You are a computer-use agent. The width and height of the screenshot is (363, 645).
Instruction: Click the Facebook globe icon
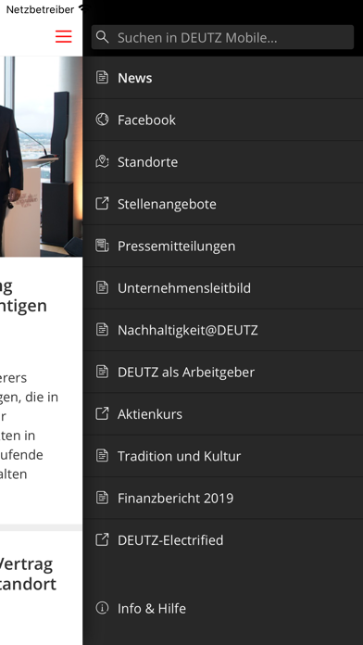coord(102,120)
